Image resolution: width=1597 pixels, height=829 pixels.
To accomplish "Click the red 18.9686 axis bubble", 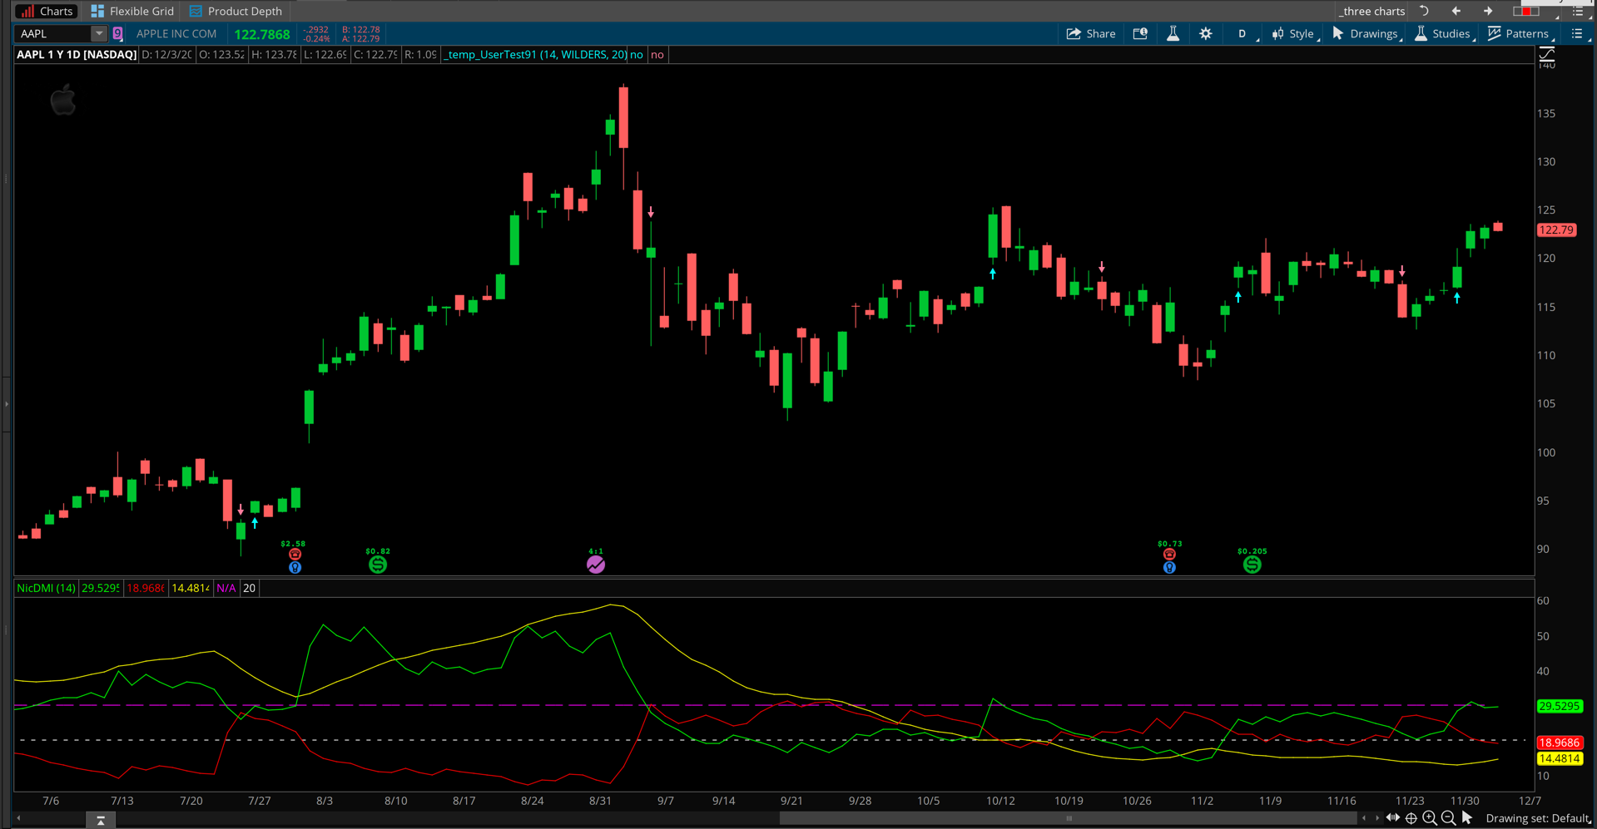I will [1559, 743].
